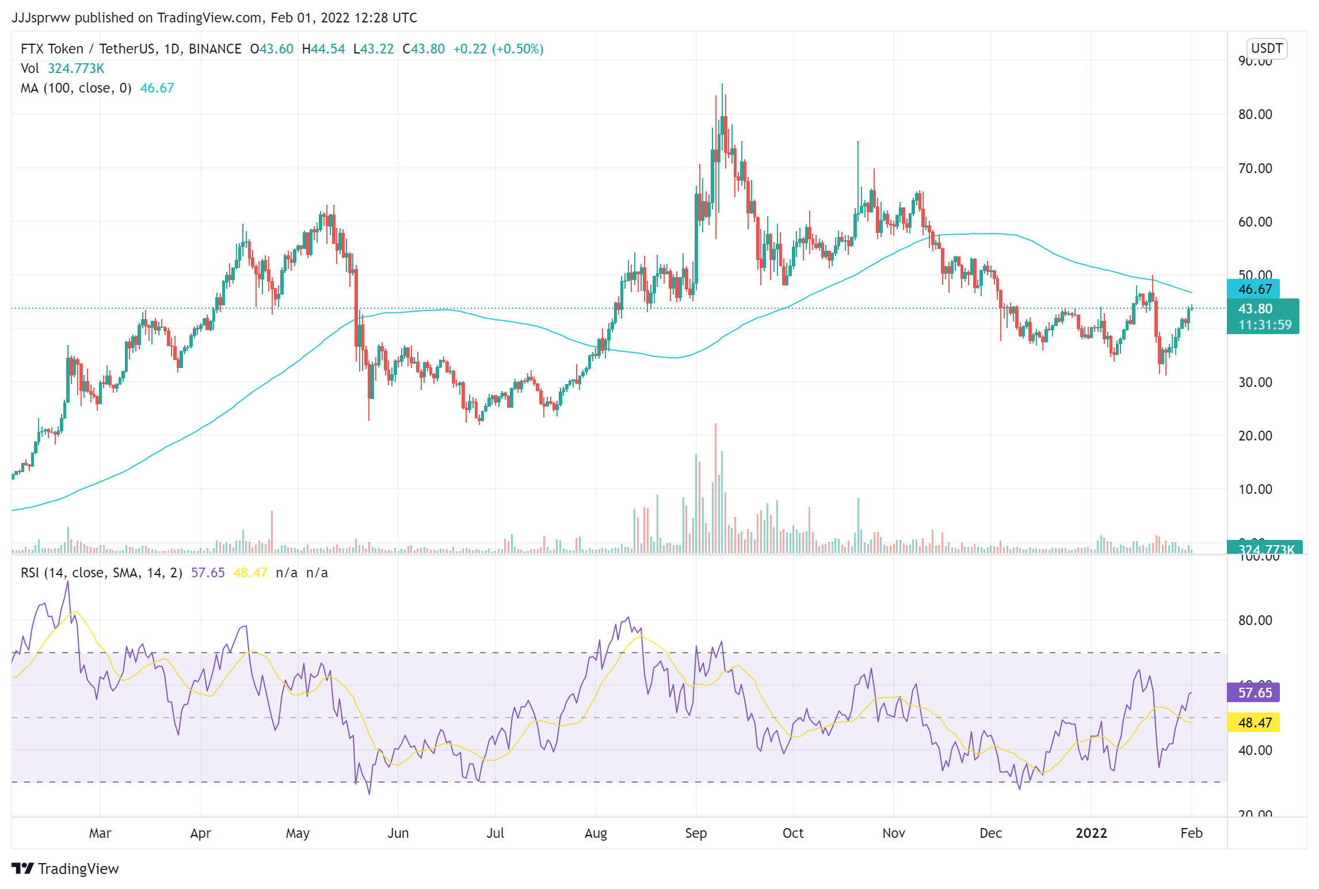The height and width of the screenshot is (889, 1319).
Task: Click the yellow RSI MA value 48.47 in legend
Action: point(250,573)
